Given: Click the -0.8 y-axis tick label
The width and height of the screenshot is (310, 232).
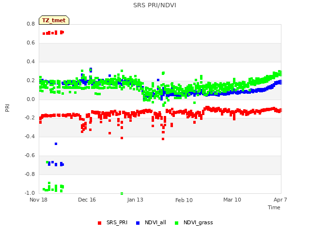Looking at the screenshot, I should (x=30, y=174).
